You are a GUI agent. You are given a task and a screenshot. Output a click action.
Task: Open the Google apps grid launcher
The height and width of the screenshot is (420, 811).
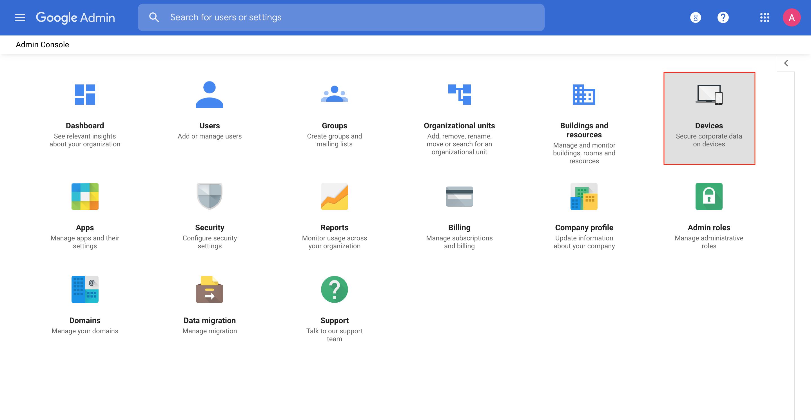tap(765, 18)
